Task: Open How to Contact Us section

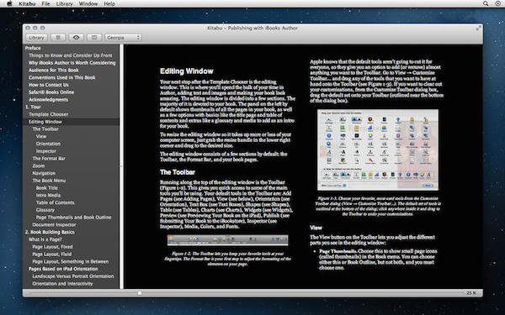Action: click(x=49, y=85)
